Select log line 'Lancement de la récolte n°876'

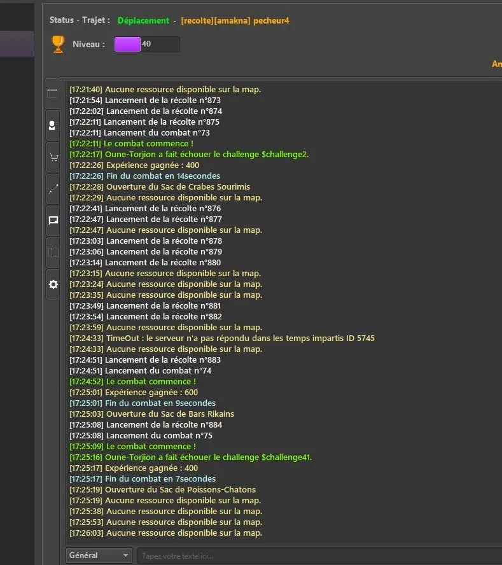pos(145,208)
